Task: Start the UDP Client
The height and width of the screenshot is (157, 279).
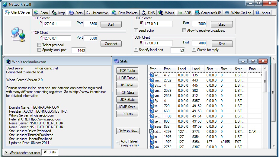Action: (222, 44)
